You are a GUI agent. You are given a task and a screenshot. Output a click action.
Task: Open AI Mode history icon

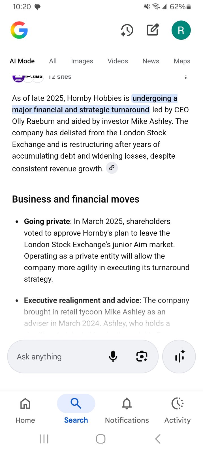(x=127, y=30)
